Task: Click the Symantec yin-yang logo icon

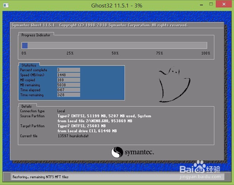Action: [117, 152]
